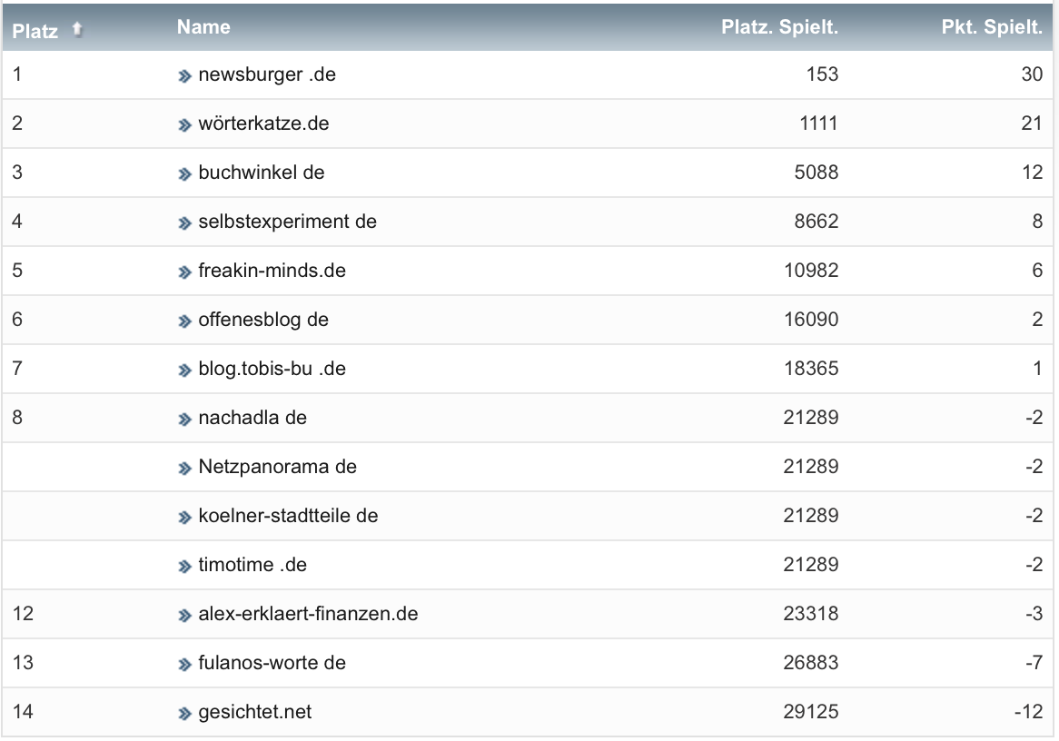The image size is (1059, 741).
Task: Click arrow icon beside blog.tobis-bu .de
Action: [184, 370]
